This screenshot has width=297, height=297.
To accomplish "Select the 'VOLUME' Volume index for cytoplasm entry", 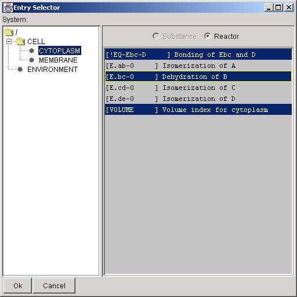I will click(198, 110).
